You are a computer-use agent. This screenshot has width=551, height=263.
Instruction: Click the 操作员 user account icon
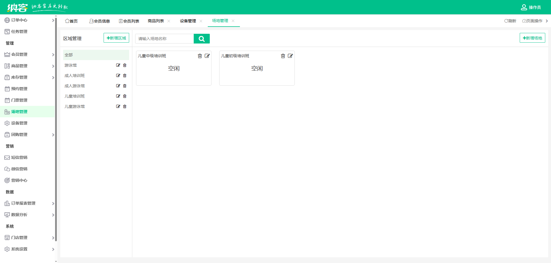[x=524, y=7]
